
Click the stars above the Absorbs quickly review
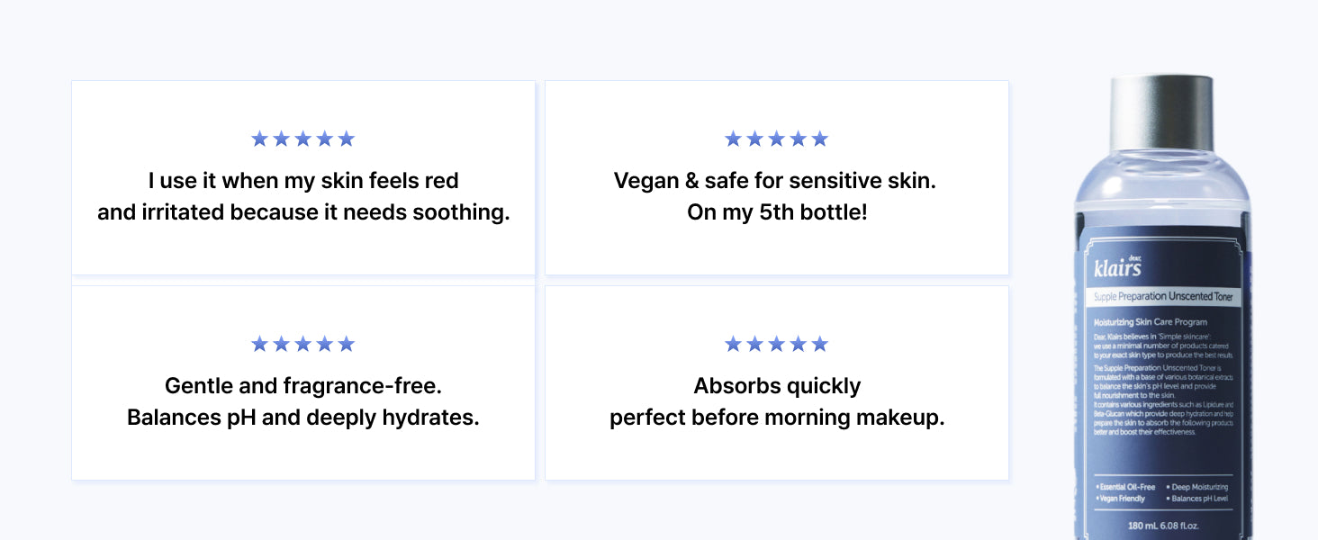[776, 344]
